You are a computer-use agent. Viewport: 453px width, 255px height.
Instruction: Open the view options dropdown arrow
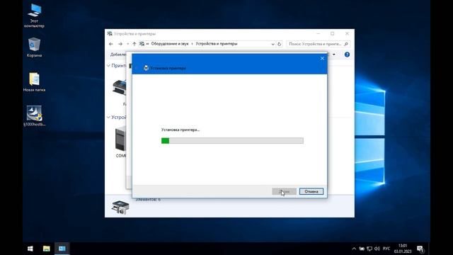tap(334, 55)
